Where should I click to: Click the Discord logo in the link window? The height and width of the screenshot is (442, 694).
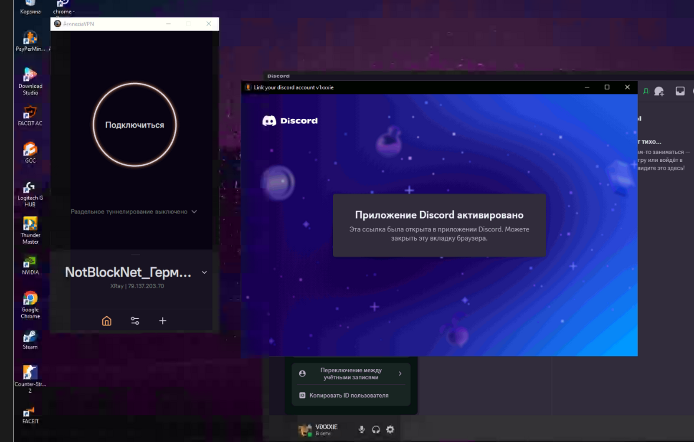[x=290, y=121]
